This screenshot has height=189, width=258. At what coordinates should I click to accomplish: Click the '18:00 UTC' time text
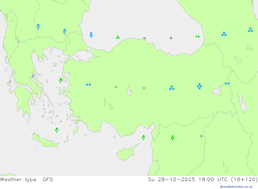tap(213, 179)
